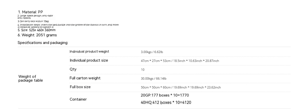
Task: Click the '40HQ:412 boxes * 10=4120' line
Action: pos(166,102)
